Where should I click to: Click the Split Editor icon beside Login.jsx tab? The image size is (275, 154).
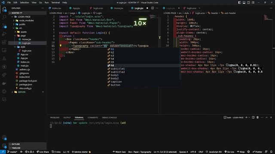[153, 8]
